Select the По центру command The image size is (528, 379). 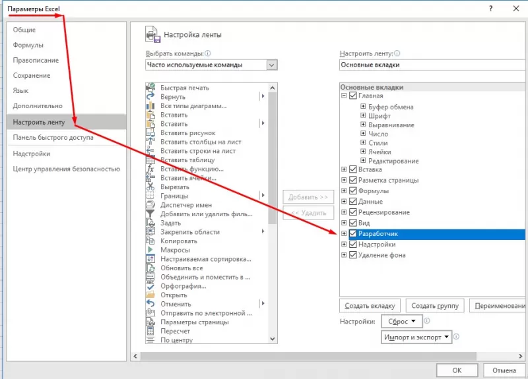176,340
